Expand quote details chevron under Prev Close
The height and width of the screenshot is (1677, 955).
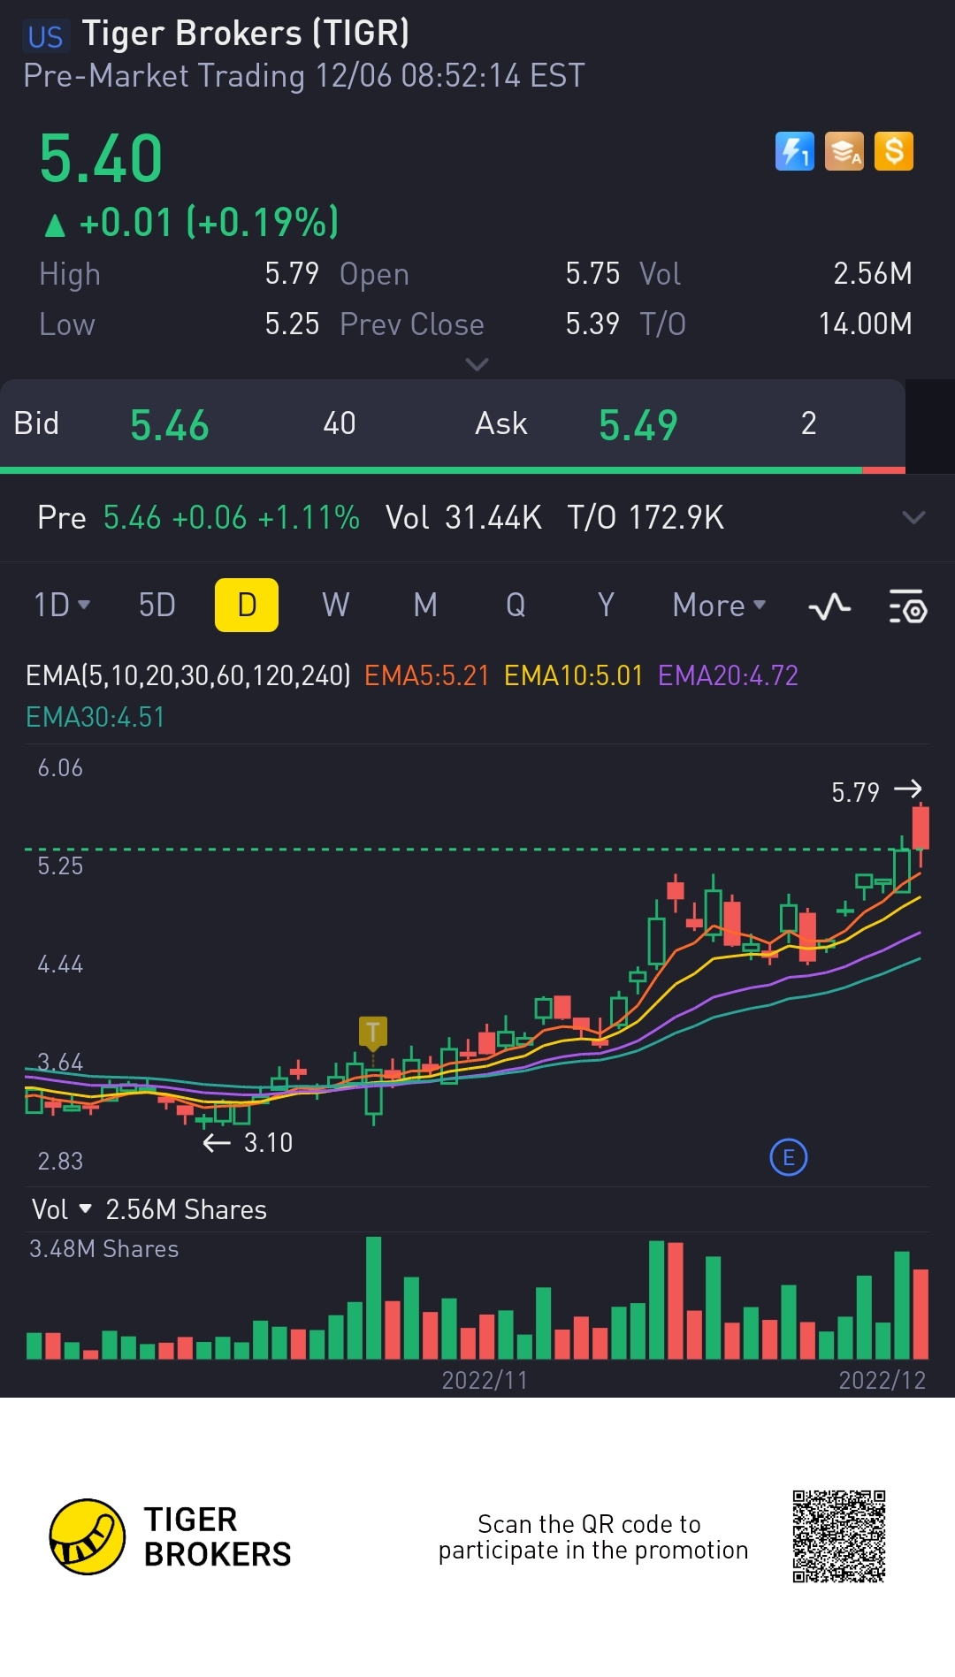477,364
